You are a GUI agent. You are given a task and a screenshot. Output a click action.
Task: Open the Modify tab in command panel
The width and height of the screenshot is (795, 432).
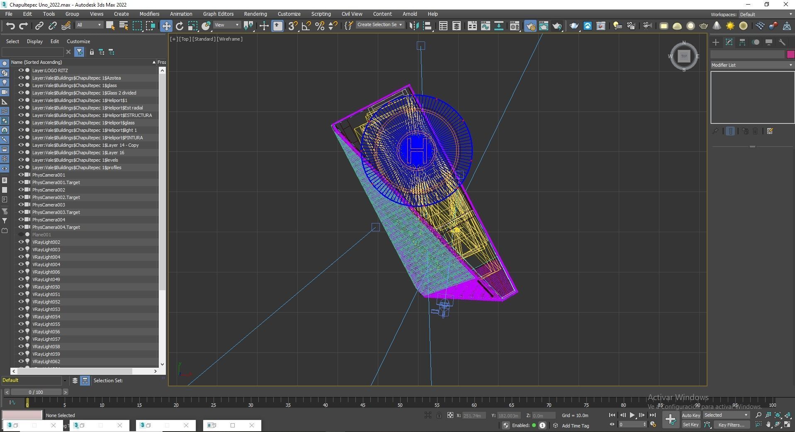pyautogui.click(x=729, y=42)
